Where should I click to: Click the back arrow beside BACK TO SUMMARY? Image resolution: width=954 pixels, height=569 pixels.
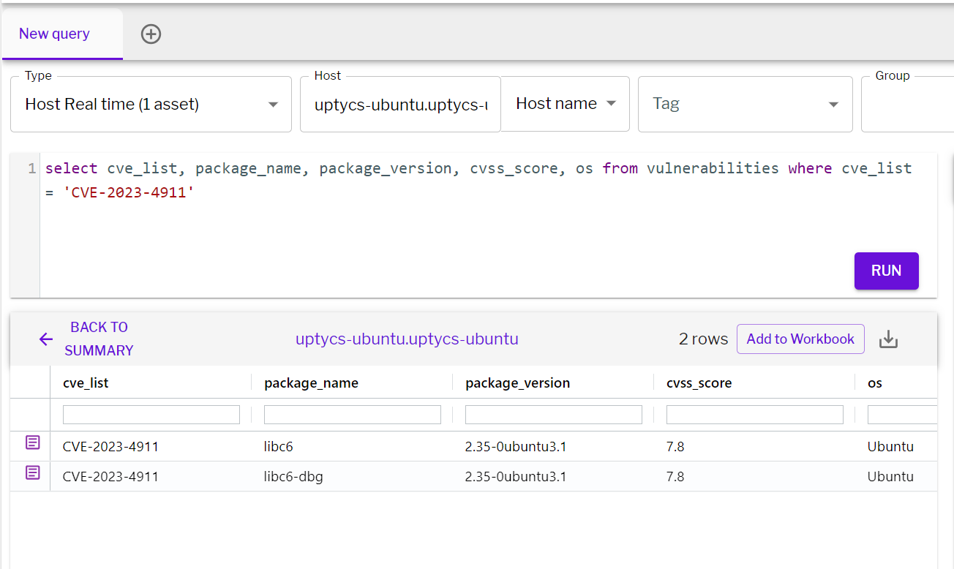point(46,339)
